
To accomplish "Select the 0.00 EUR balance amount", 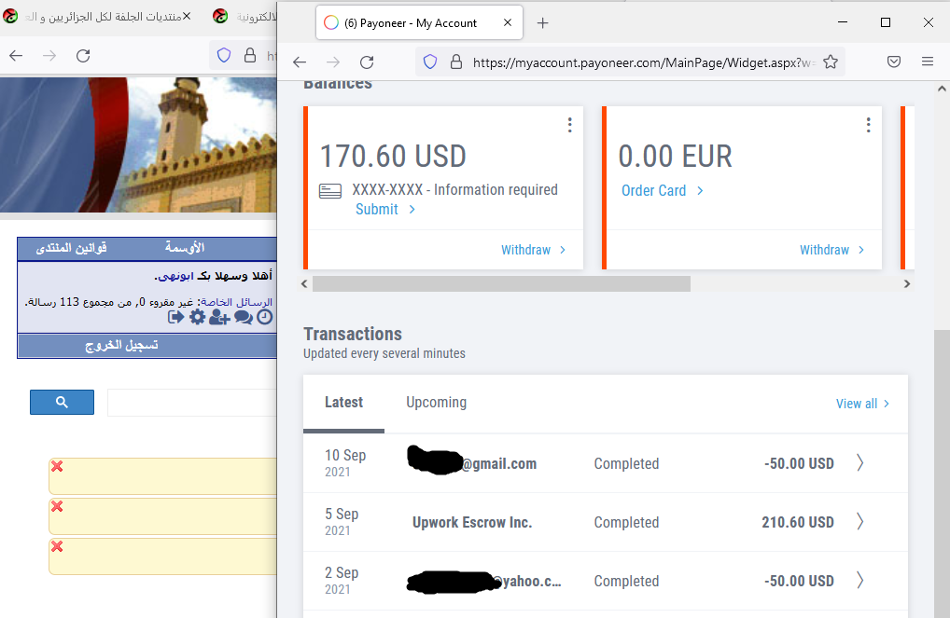I will click(675, 157).
